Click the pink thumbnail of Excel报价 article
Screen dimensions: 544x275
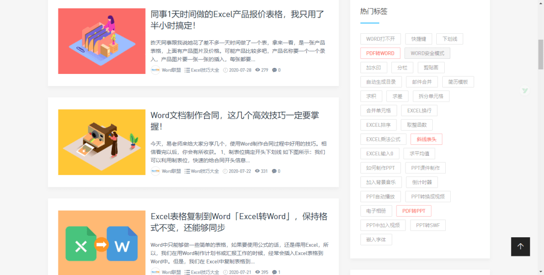pyautogui.click(x=102, y=41)
